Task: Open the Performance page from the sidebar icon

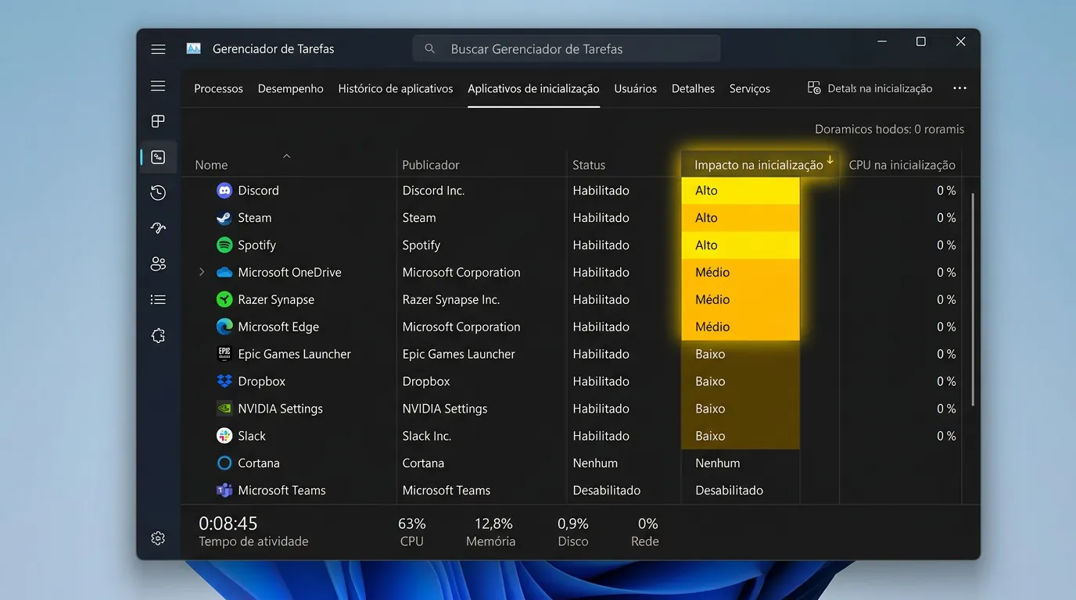Action: [158, 157]
